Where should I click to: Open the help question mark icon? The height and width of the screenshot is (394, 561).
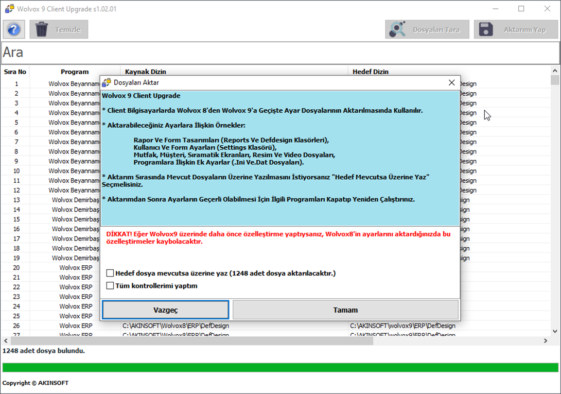tap(14, 29)
